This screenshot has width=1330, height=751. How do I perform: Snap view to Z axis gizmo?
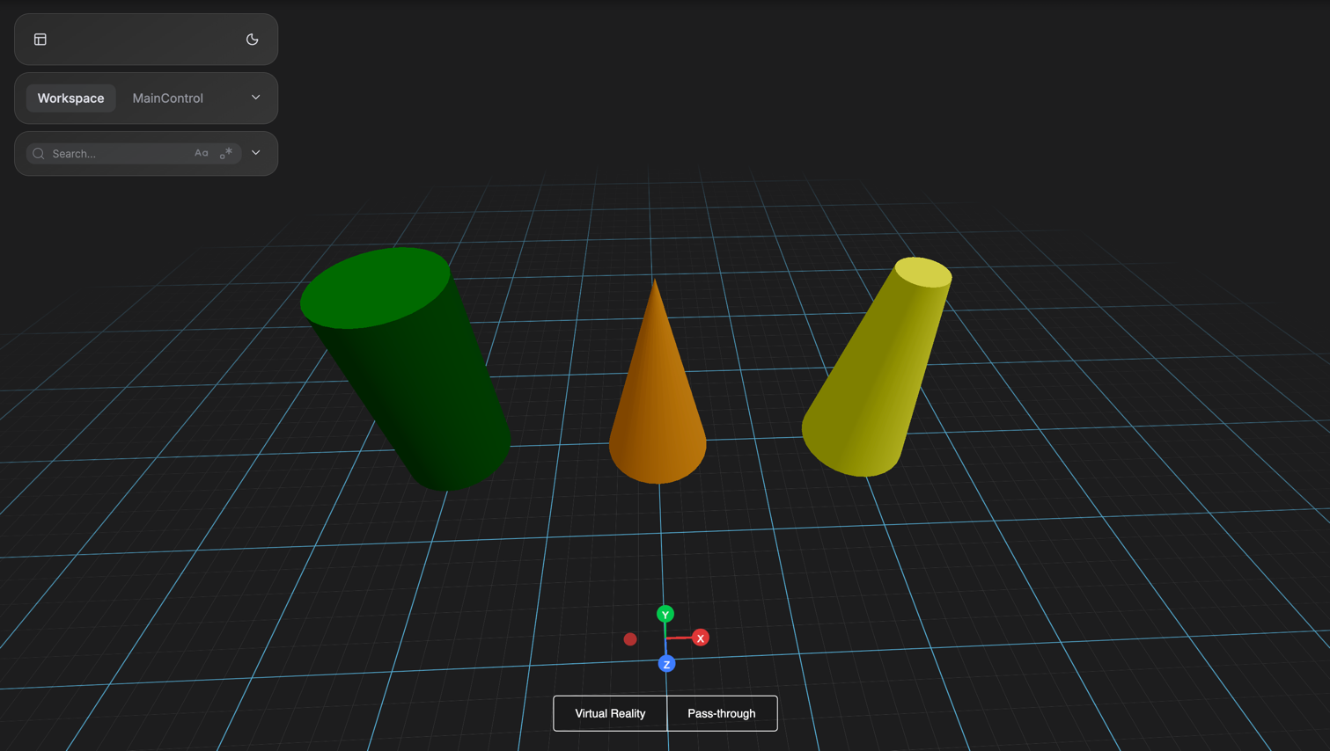tap(666, 664)
